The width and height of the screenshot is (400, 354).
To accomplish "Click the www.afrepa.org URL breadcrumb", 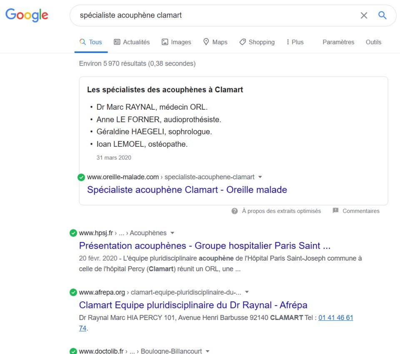I will [x=160, y=292].
